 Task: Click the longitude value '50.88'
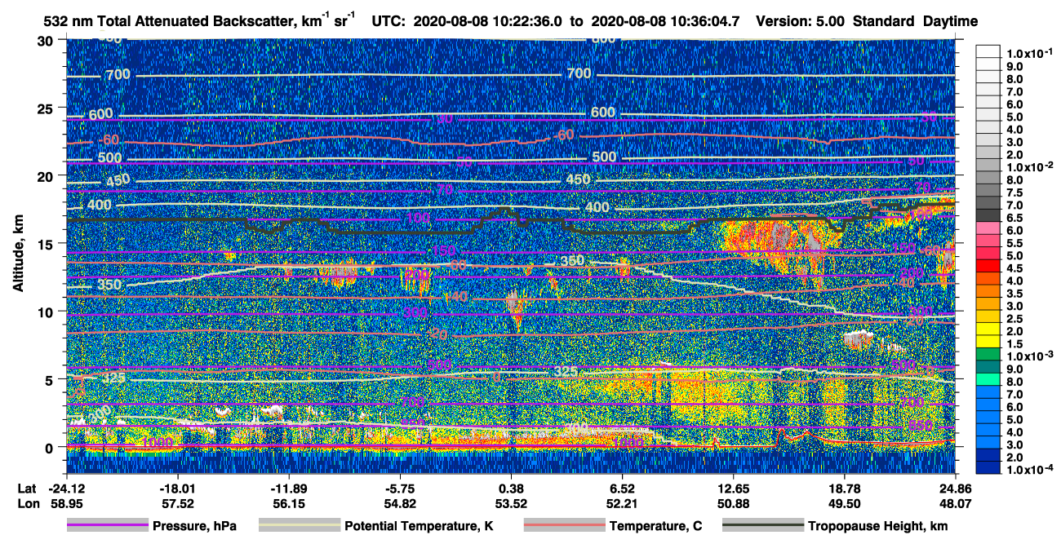[734, 504]
